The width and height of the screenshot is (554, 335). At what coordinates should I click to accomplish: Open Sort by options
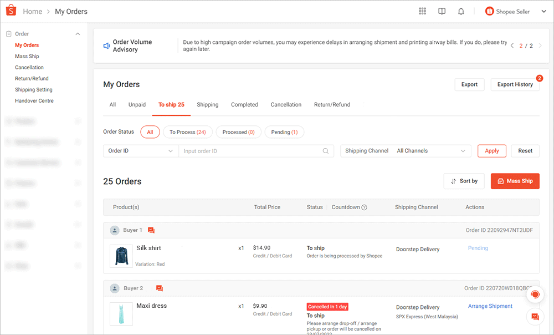464,181
